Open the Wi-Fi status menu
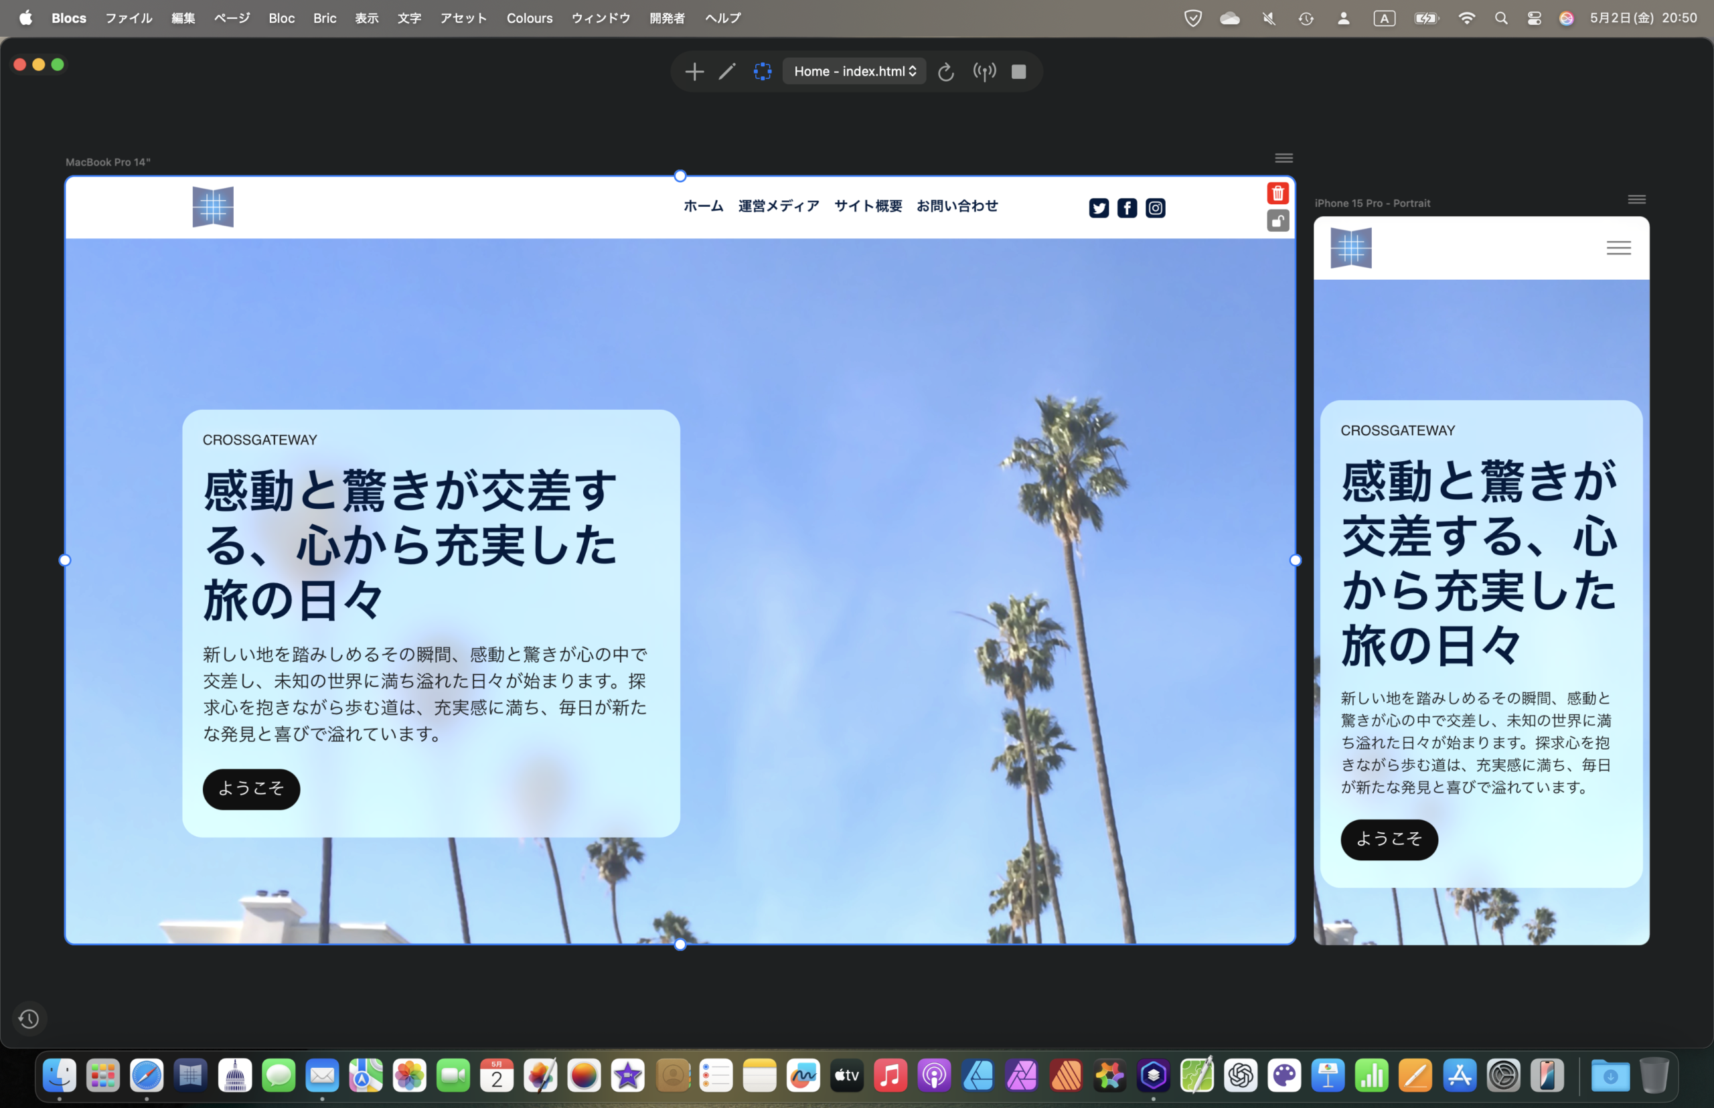The height and width of the screenshot is (1108, 1714). (1466, 19)
